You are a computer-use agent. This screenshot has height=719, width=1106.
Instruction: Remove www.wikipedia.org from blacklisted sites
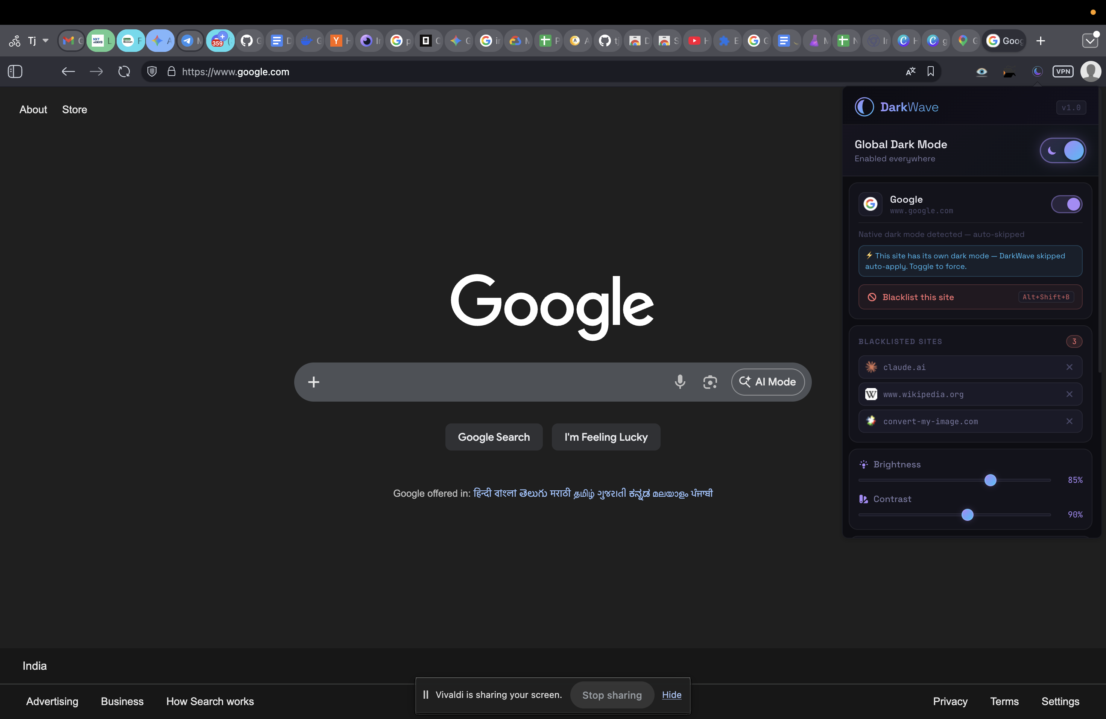tap(1070, 394)
